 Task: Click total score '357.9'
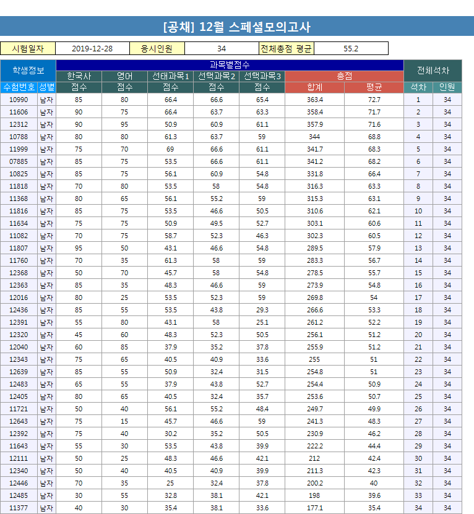(314, 124)
